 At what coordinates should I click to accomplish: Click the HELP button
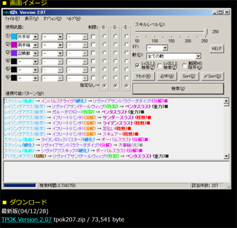(x=217, y=49)
